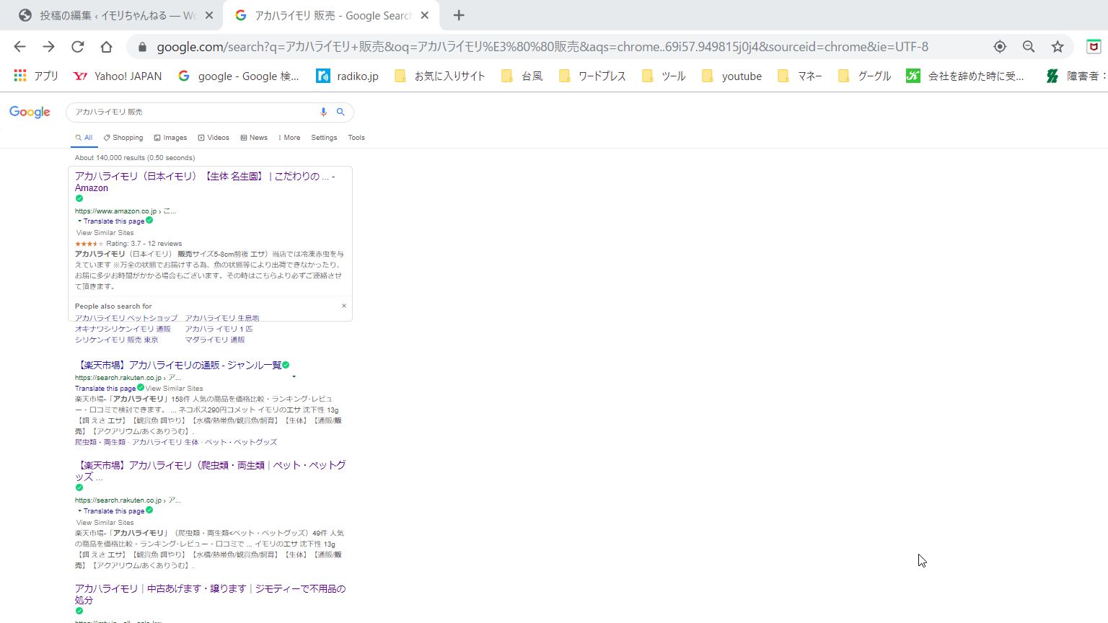The image size is (1108, 623).
Task: Click About 140,000 results text
Action: tap(135, 158)
